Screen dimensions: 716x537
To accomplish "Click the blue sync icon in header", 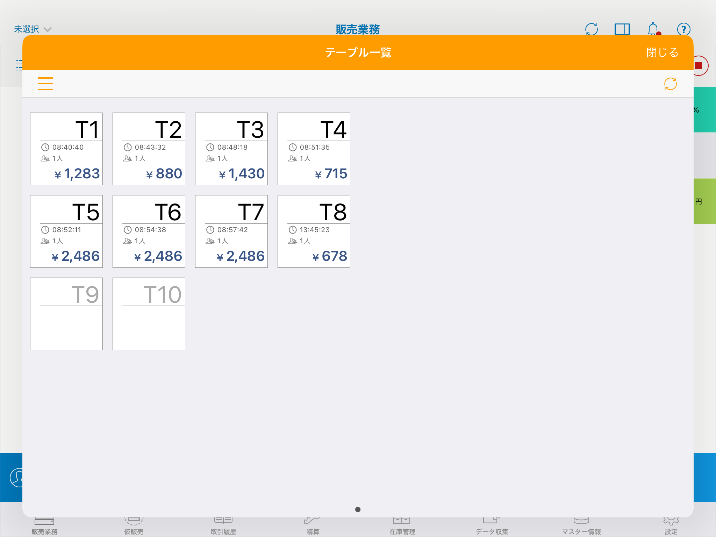I will point(592,29).
